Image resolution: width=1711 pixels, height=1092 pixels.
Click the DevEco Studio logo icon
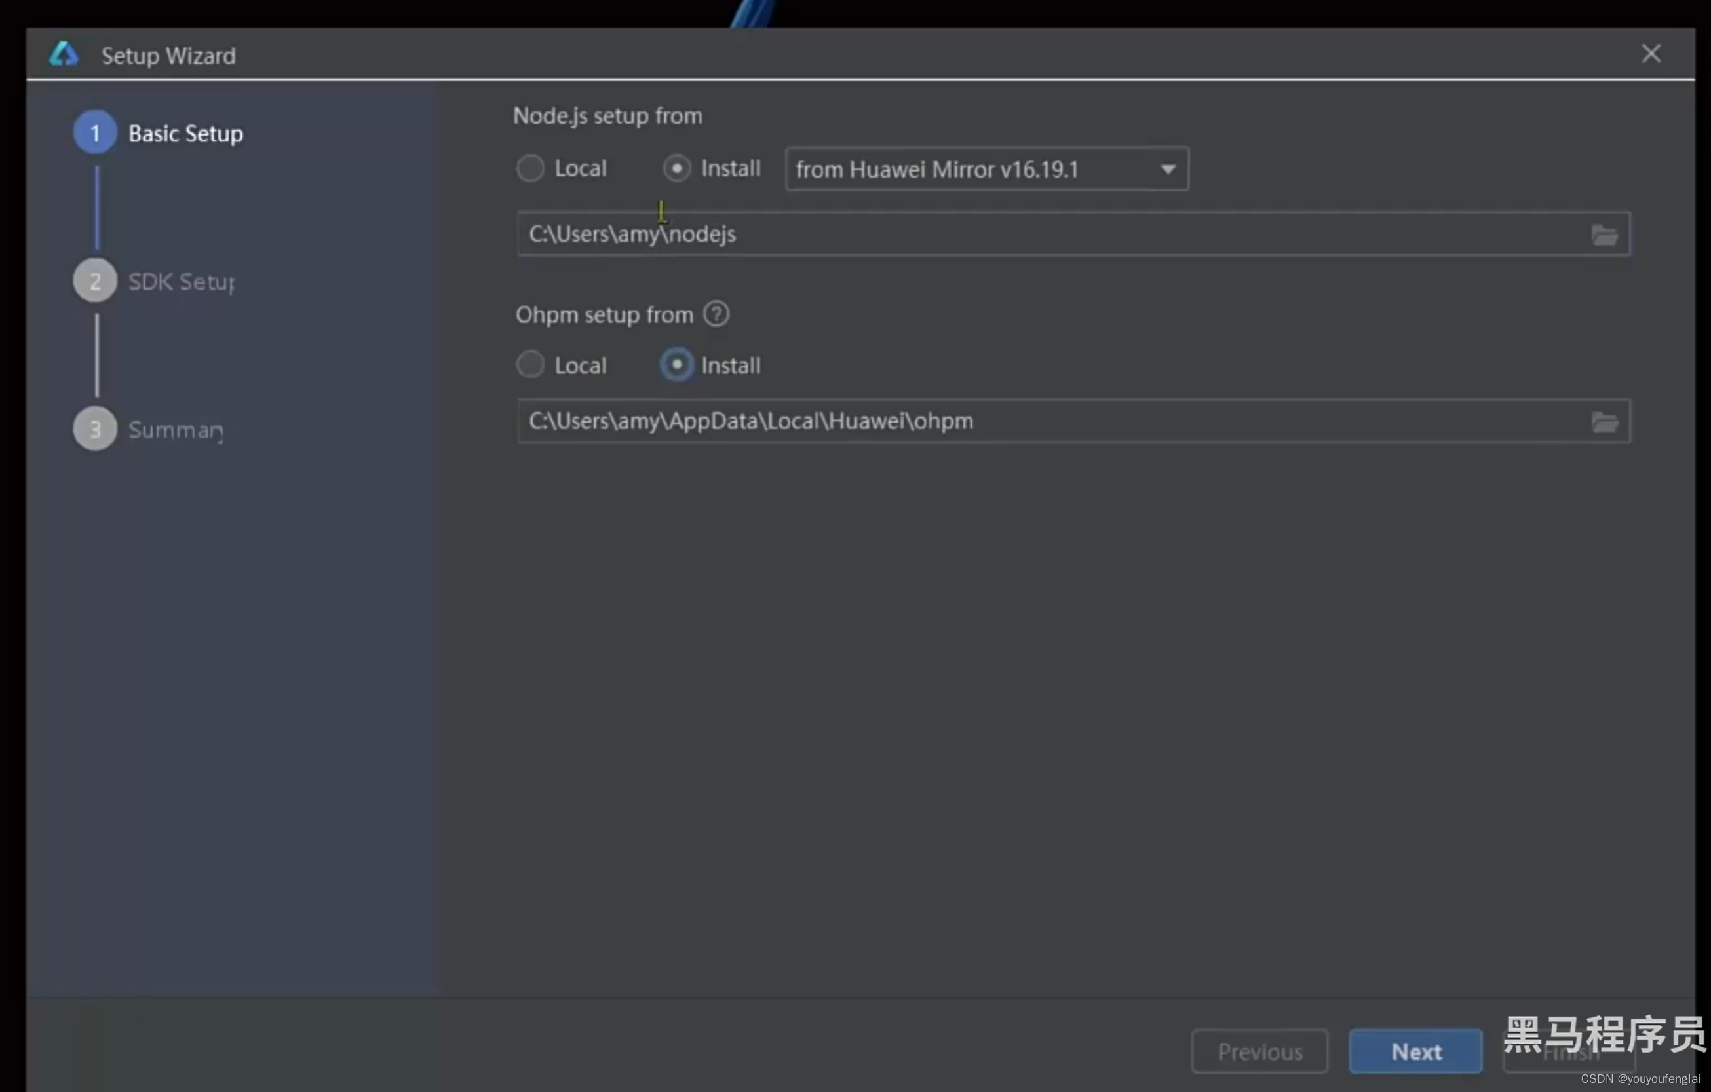pos(64,54)
